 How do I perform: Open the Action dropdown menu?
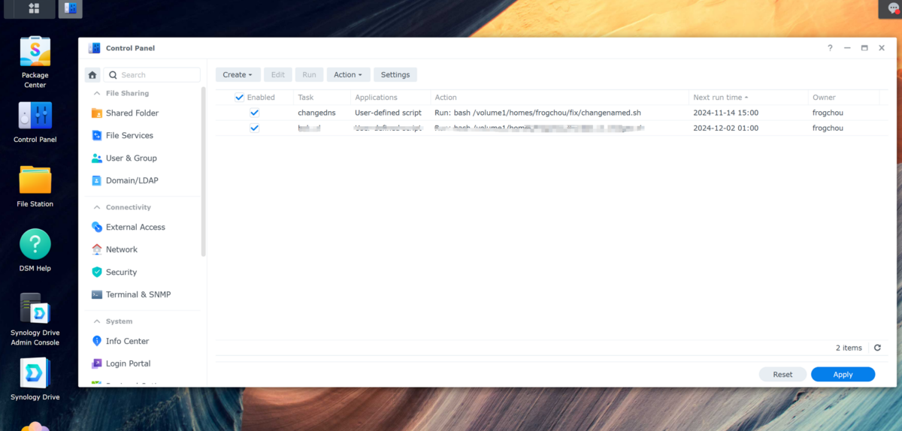[348, 75]
